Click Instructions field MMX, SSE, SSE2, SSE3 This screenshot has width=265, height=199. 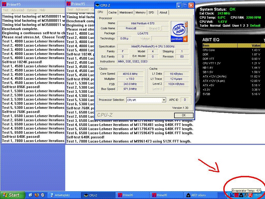pyautogui.click(x=153, y=62)
